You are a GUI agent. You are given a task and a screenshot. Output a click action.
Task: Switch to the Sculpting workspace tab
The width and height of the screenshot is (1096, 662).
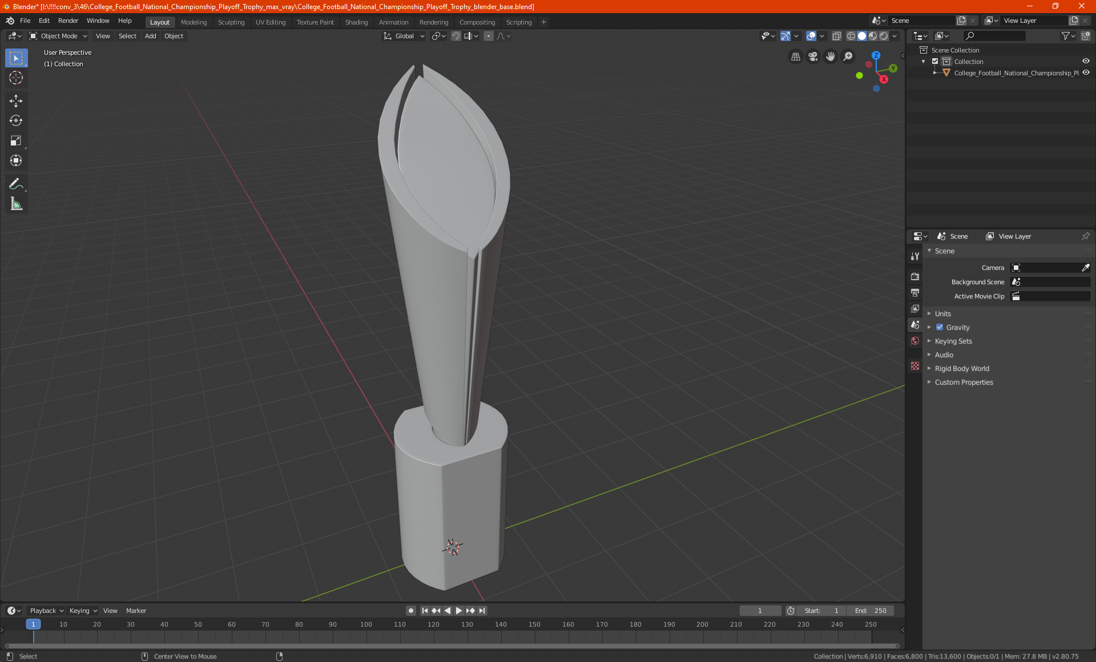click(231, 22)
